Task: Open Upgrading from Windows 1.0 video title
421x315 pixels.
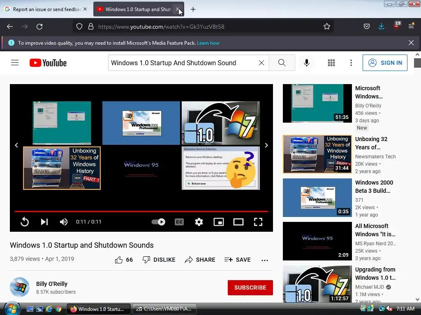Action: pyautogui.click(x=375, y=274)
